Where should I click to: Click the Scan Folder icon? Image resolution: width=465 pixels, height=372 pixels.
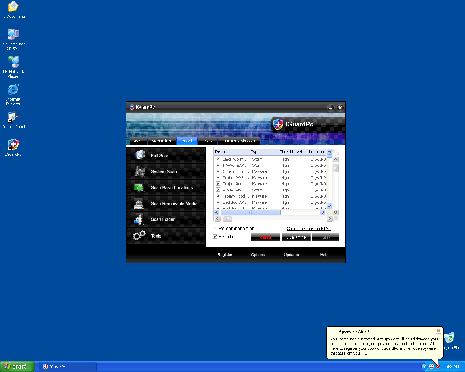(139, 219)
